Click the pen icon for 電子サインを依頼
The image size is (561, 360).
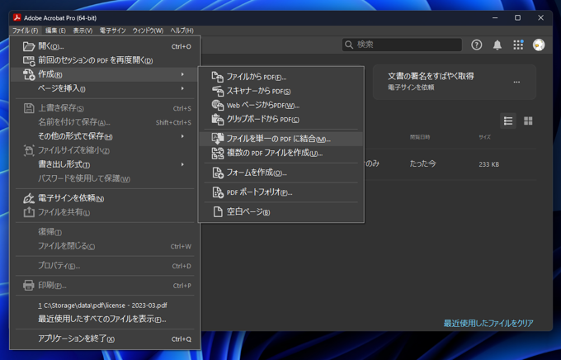point(29,198)
